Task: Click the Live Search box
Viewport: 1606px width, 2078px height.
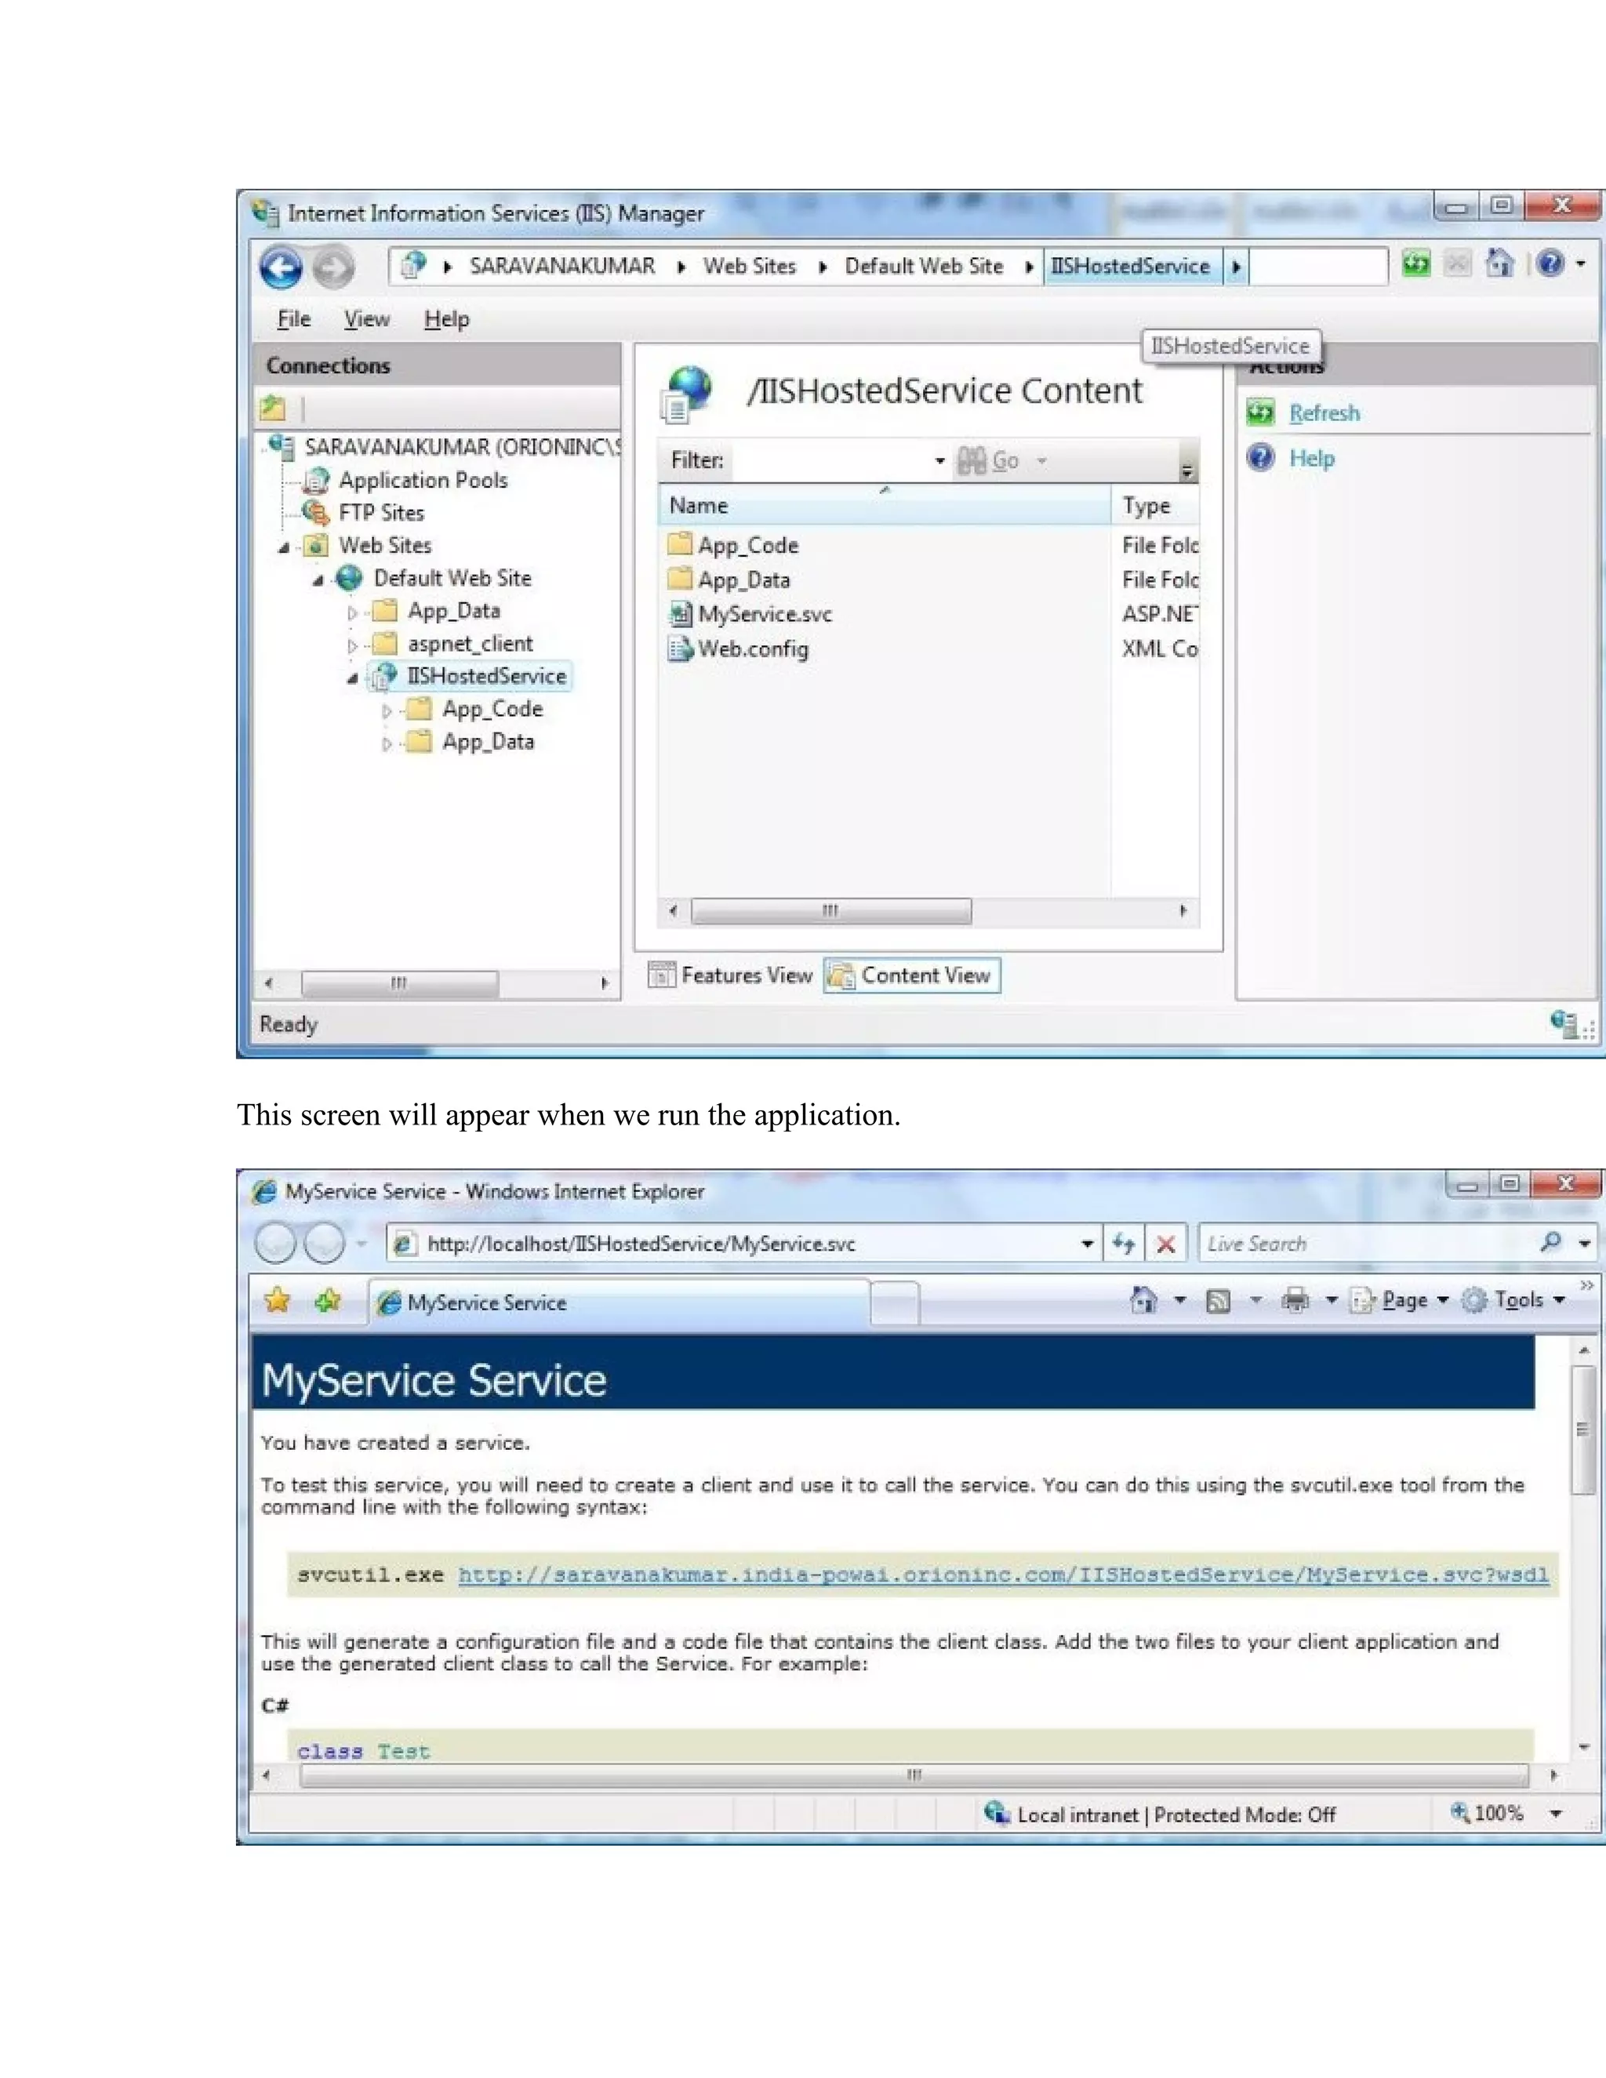Action: pos(1366,1244)
